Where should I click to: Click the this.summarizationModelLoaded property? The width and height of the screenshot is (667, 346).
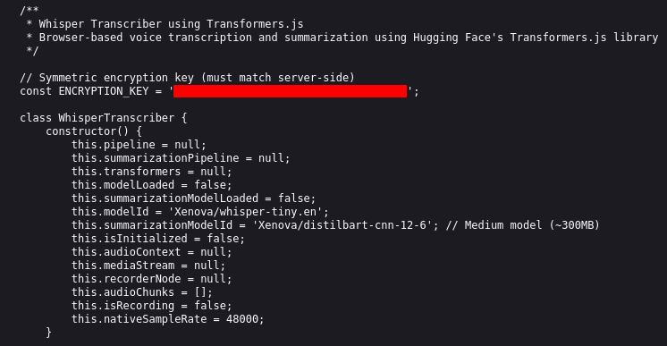click(x=165, y=198)
